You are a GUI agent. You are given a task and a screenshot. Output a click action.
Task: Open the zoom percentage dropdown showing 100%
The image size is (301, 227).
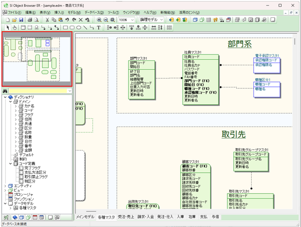(x=132, y=20)
